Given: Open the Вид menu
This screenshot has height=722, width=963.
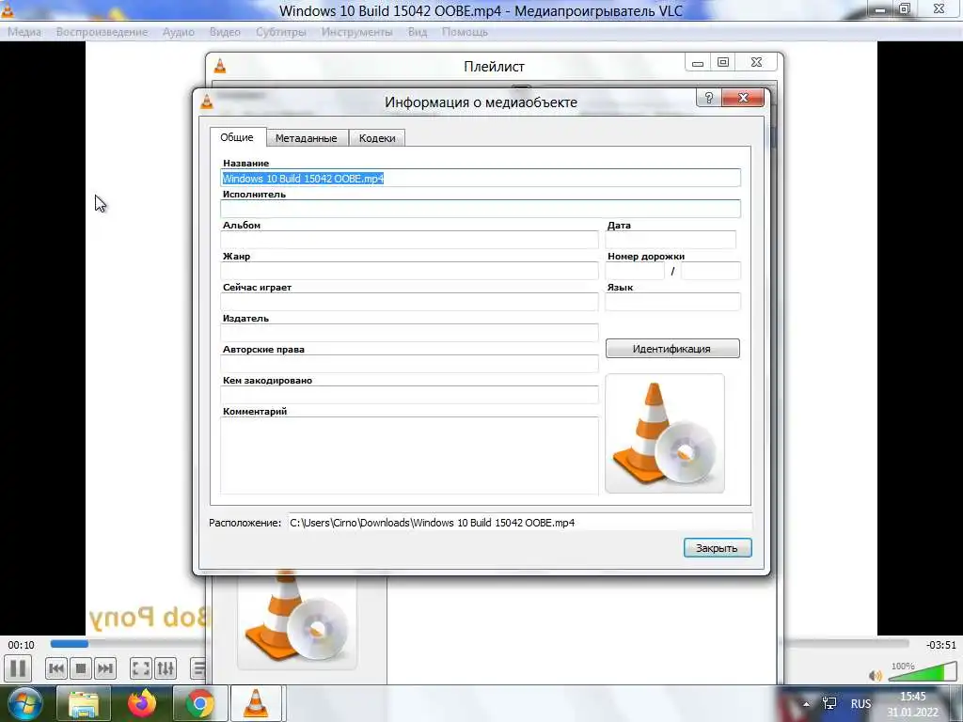Looking at the screenshot, I should click(418, 32).
